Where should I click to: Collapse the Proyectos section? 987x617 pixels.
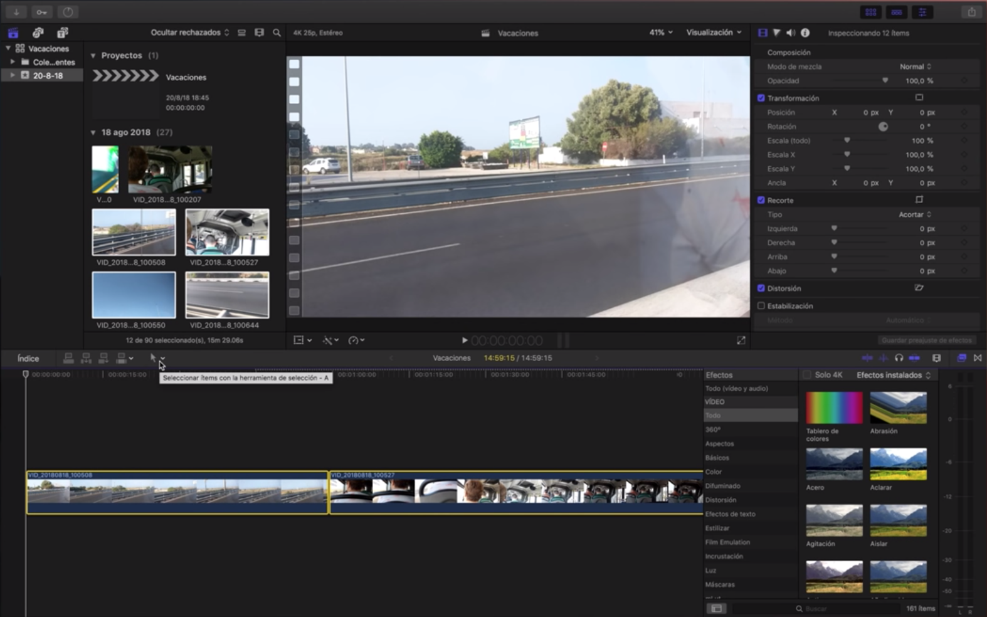click(93, 56)
